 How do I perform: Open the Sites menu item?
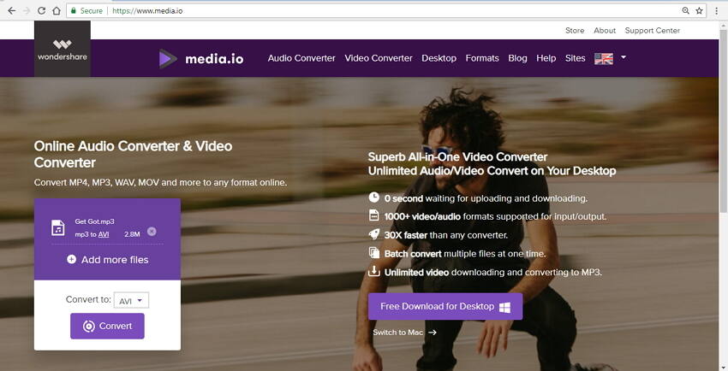click(x=575, y=58)
